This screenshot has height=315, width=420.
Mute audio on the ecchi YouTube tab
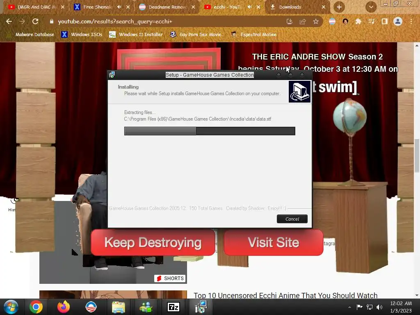[x=250, y=7]
